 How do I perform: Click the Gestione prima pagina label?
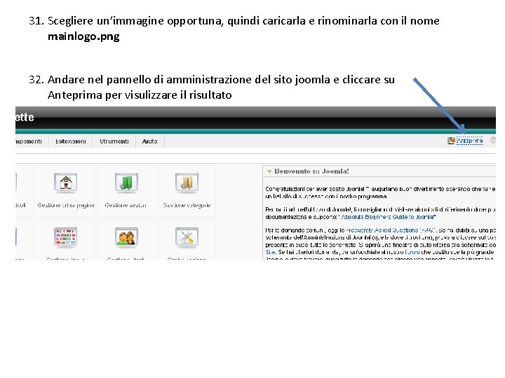(66, 205)
